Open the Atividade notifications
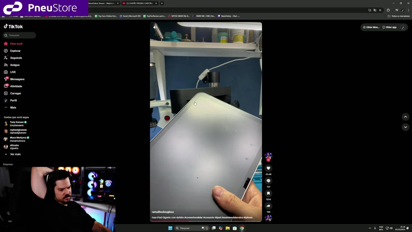The height and width of the screenshot is (232, 412). [13, 86]
